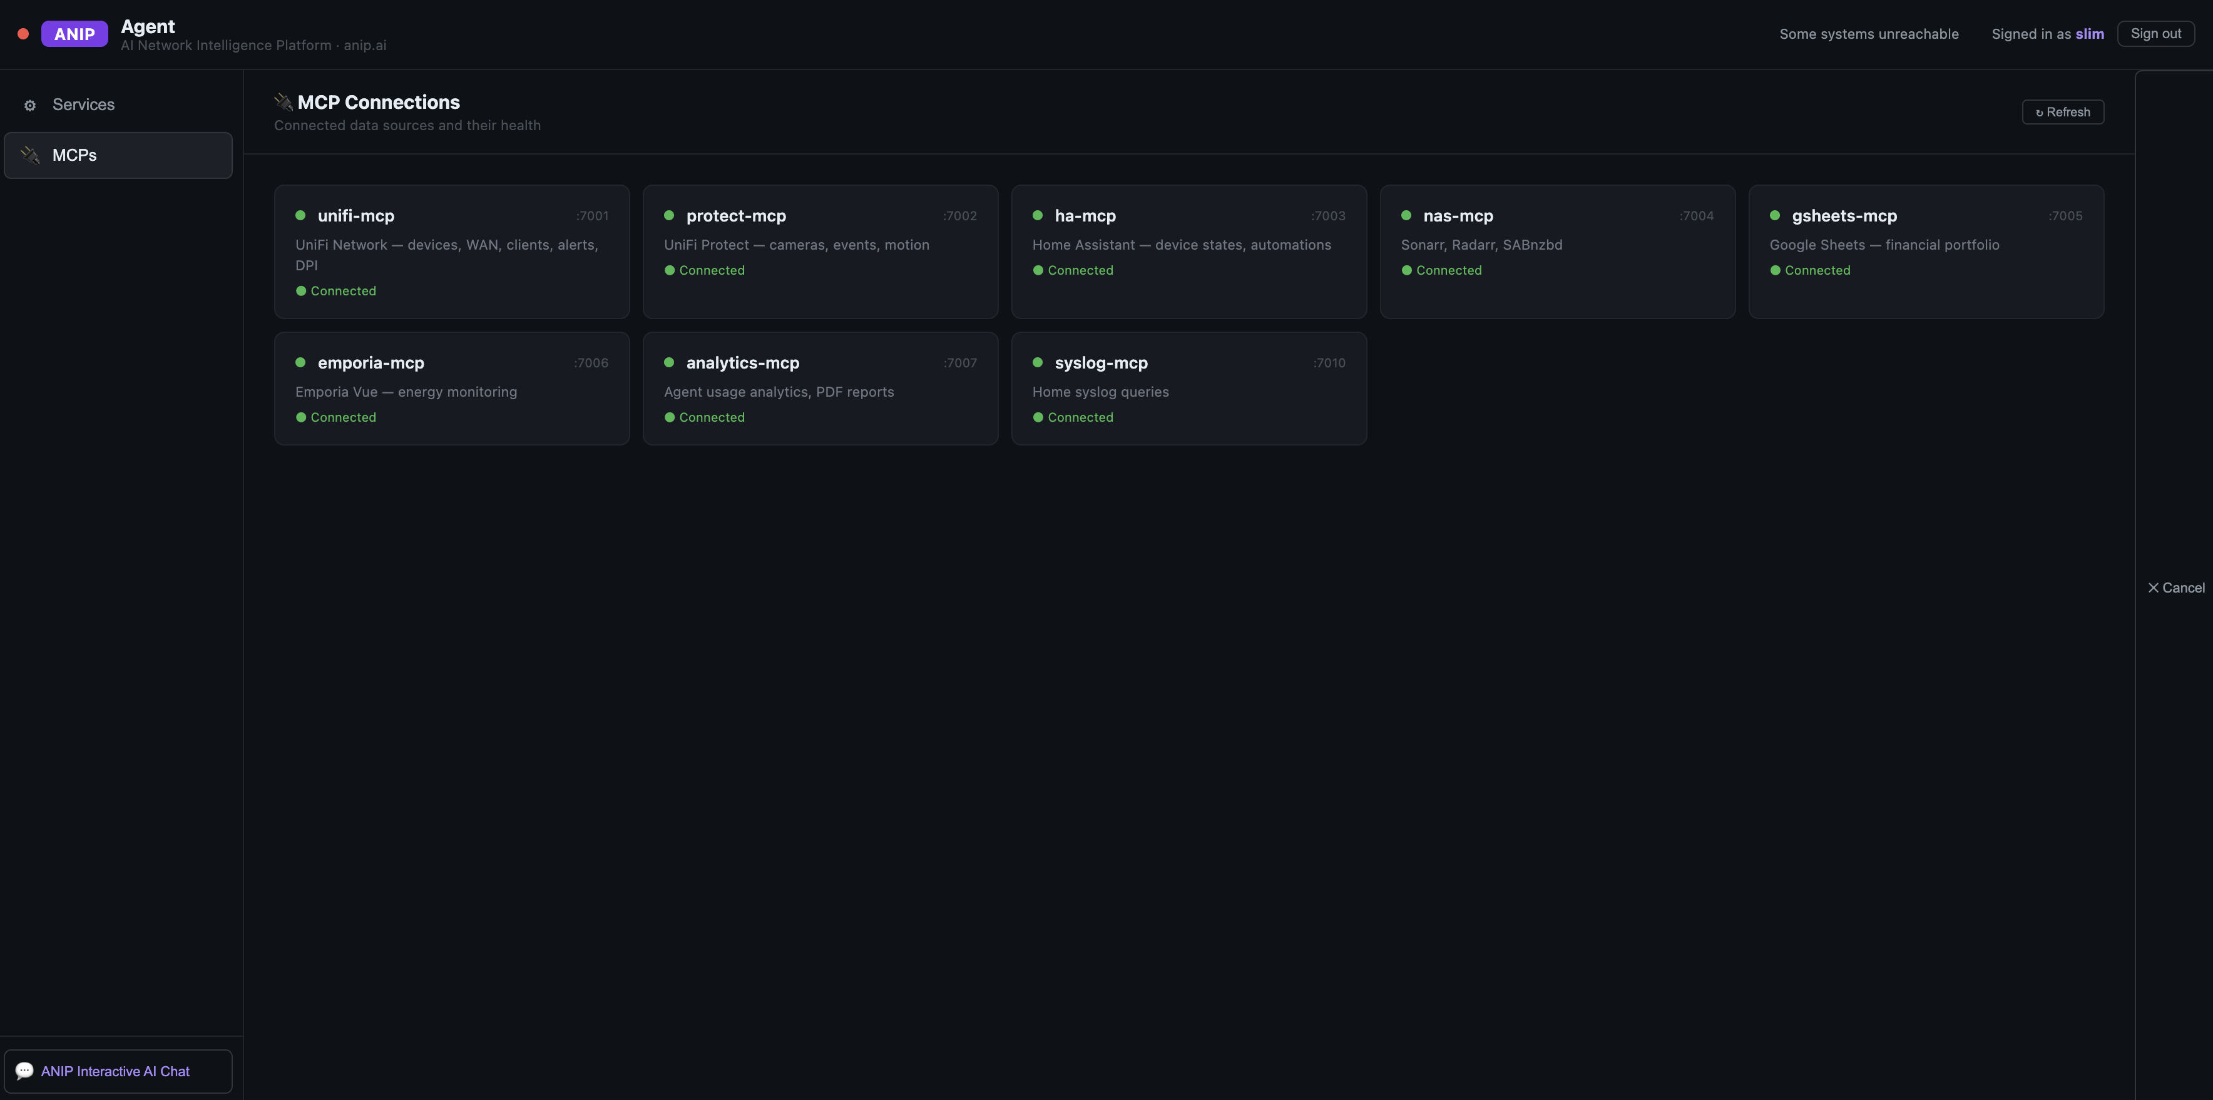Click Connected status on analytics-mcp card
The height and width of the screenshot is (1100, 2213).
[x=705, y=417]
